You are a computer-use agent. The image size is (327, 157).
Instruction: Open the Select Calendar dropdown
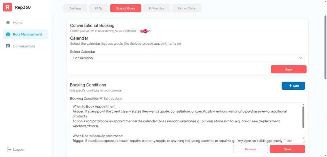pyautogui.click(x=187, y=58)
